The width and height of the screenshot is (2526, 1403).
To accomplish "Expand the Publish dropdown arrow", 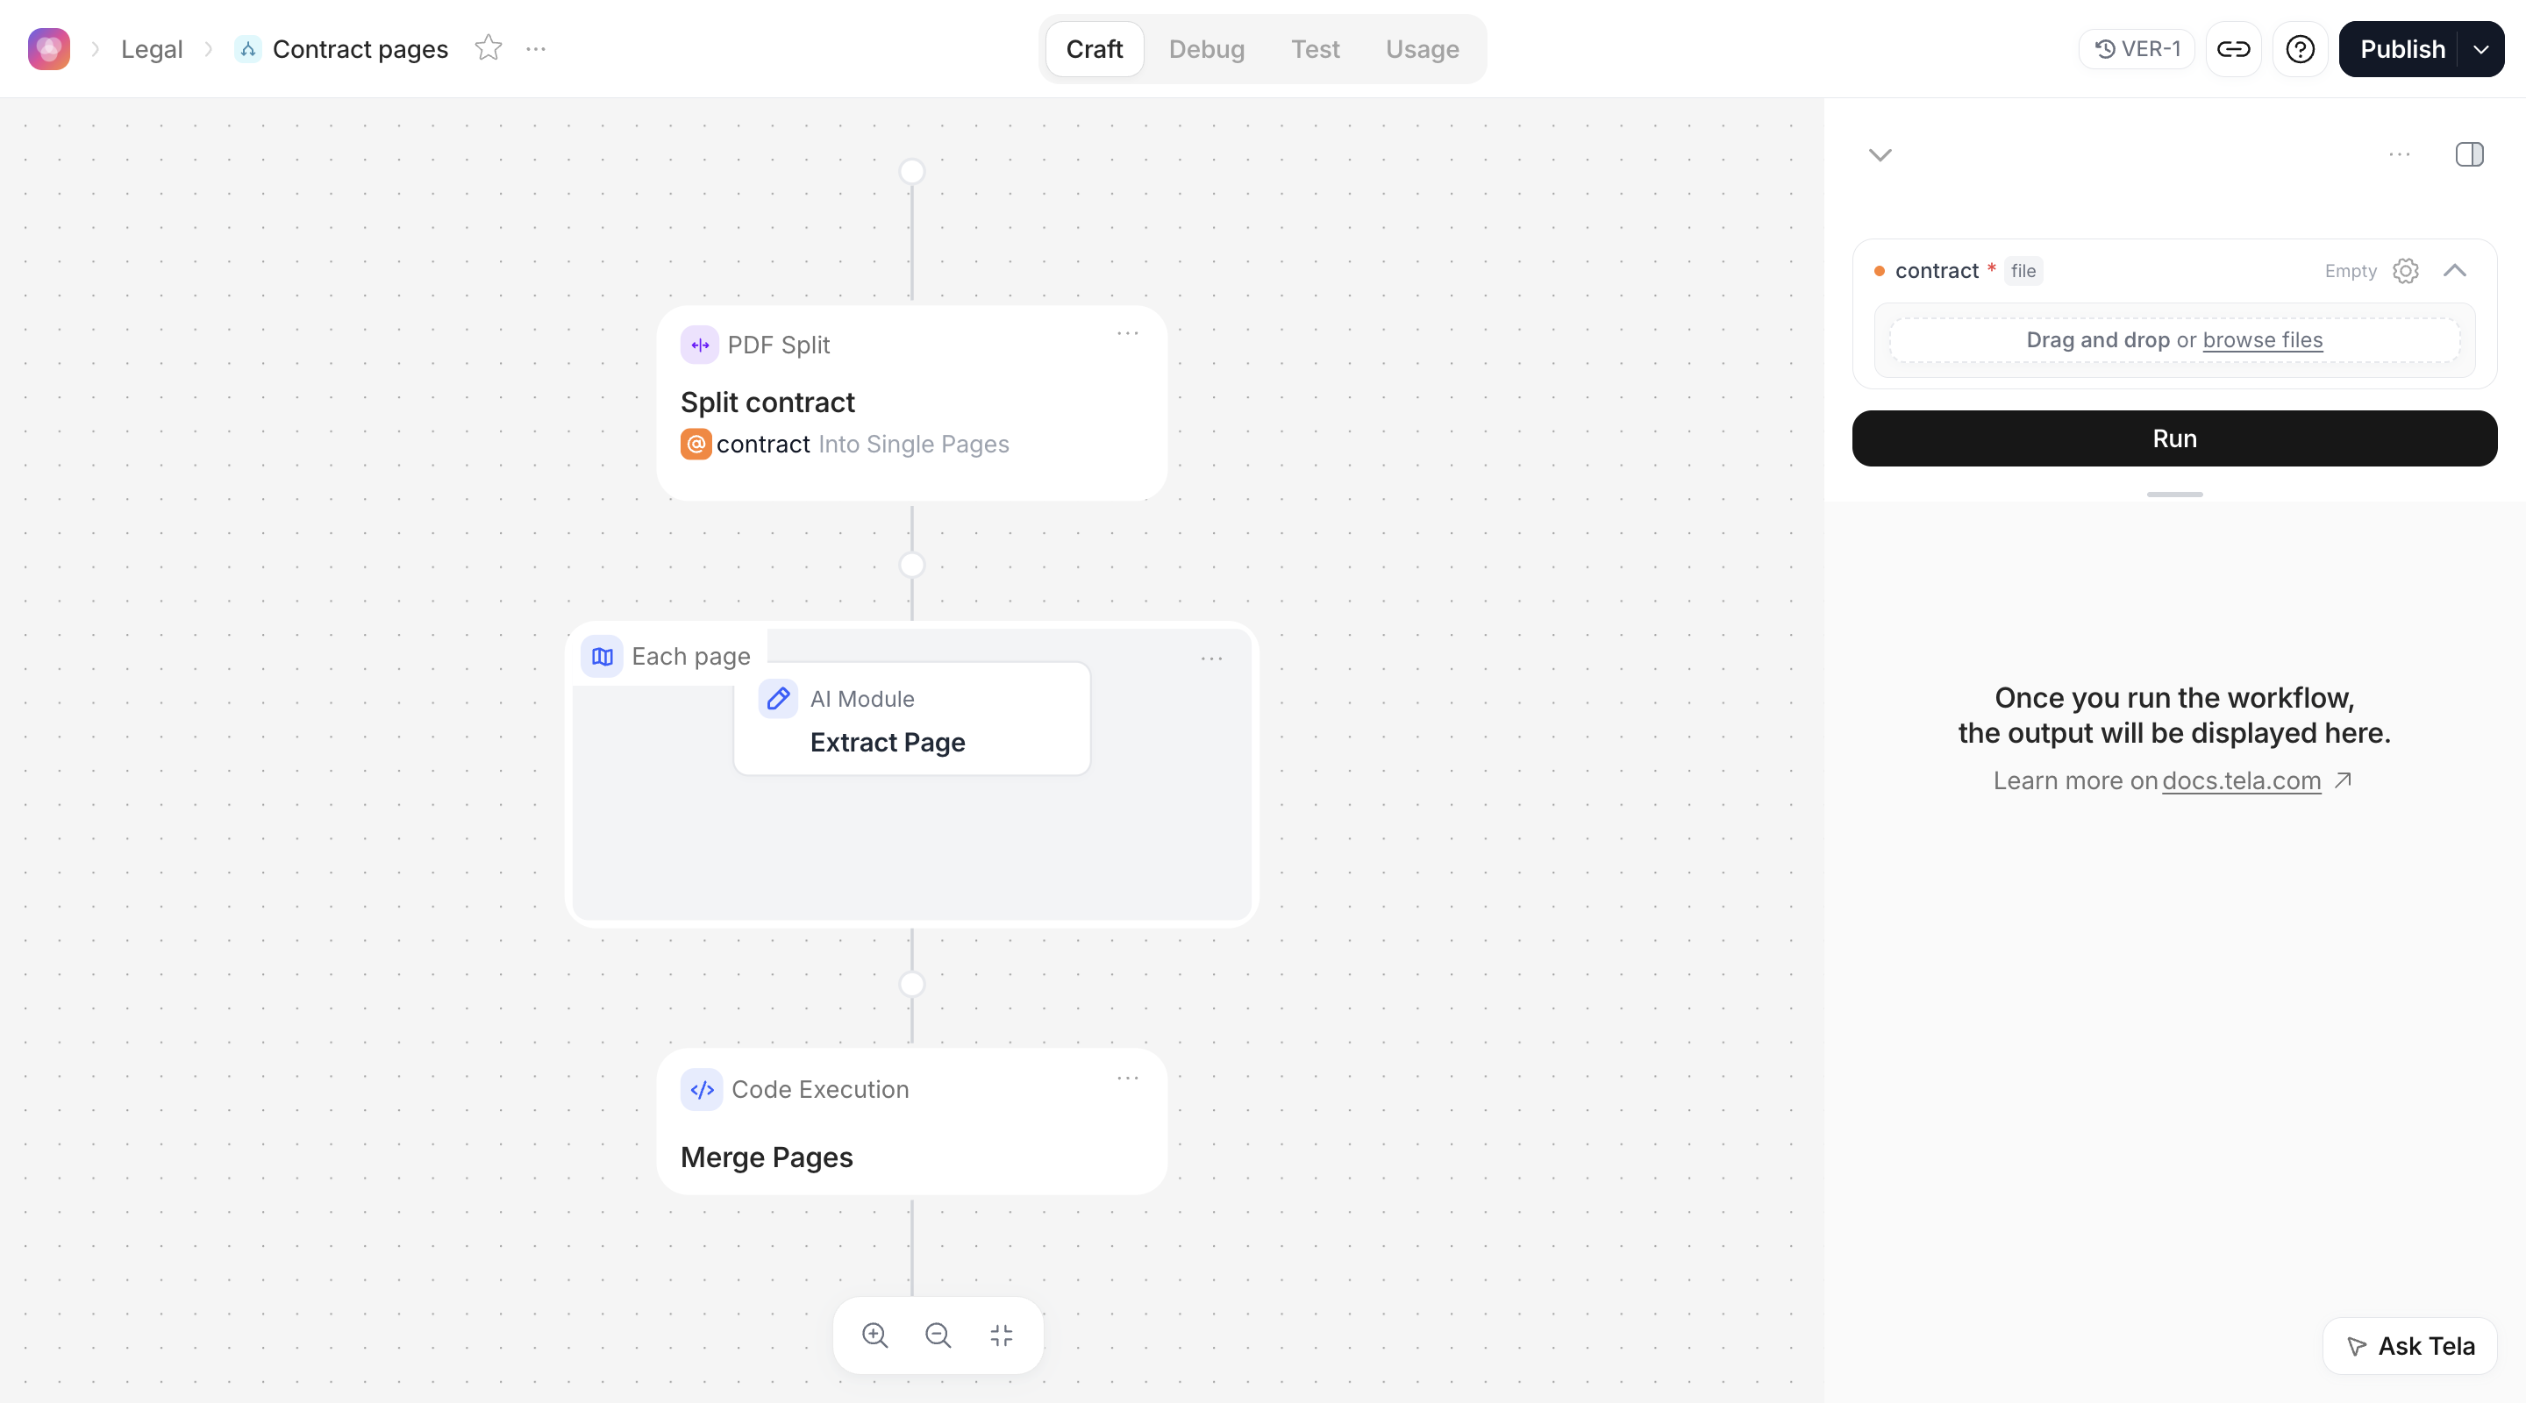I will coord(2480,49).
